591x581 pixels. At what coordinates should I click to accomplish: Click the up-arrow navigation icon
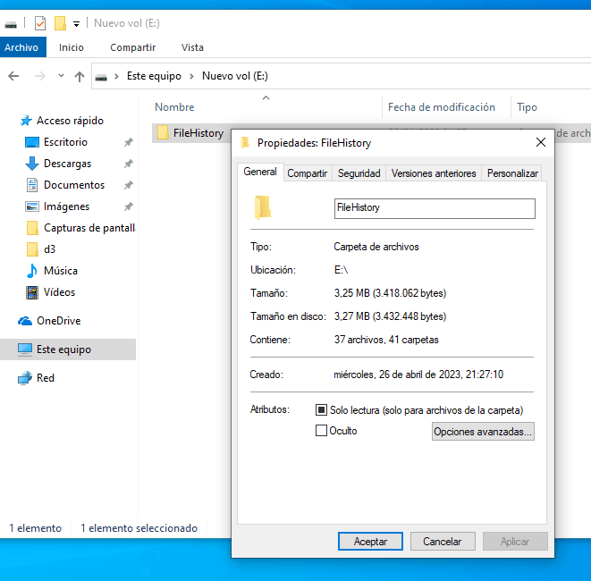tap(80, 77)
